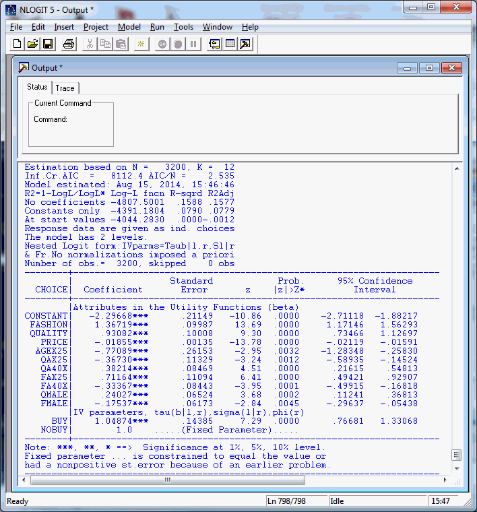Image resolution: width=477 pixels, height=512 pixels.
Task: Click the 'Idle' status bar entry
Action: (x=337, y=501)
